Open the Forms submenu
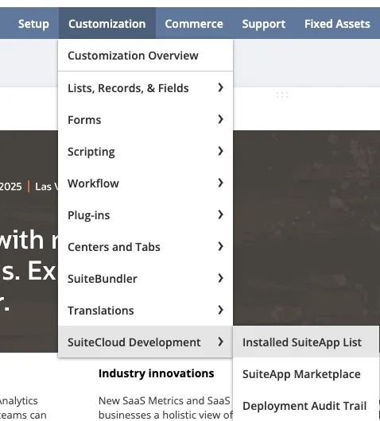The height and width of the screenshot is (421, 380). (145, 119)
